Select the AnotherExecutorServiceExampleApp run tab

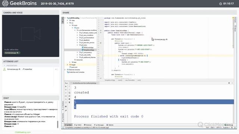click(84, 83)
